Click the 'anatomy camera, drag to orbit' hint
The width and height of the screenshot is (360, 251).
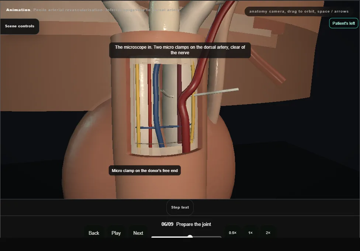(x=299, y=11)
